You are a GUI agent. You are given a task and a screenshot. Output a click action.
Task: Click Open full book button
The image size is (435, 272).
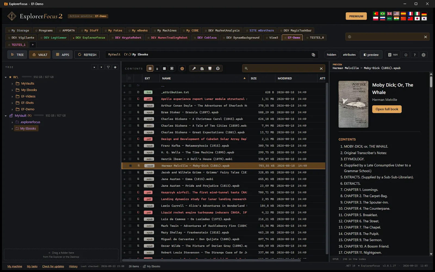[387, 109]
